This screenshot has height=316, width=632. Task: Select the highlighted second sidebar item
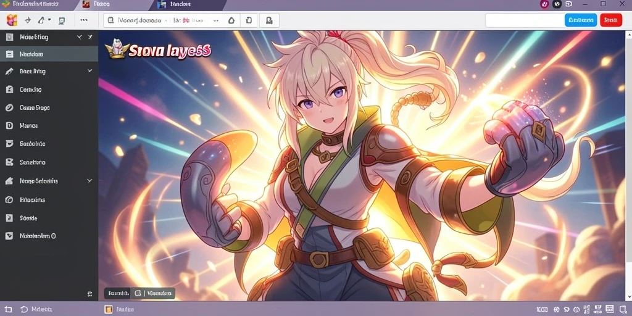coord(49,54)
